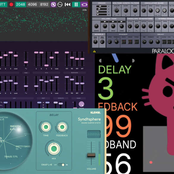This screenshot has width=174, height=174.
Task: Click the filter ENVELOPE knob
Action: [x=117, y=10]
